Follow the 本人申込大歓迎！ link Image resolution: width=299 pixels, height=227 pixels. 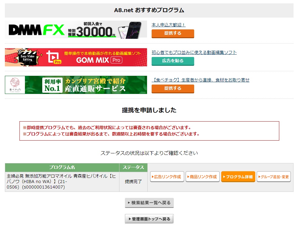coord(168,25)
